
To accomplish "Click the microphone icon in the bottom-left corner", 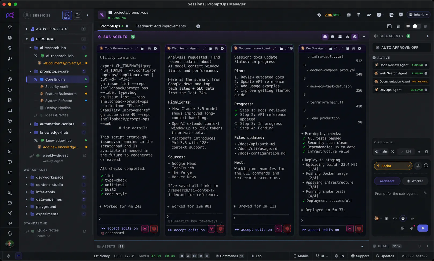I will point(9,256).
